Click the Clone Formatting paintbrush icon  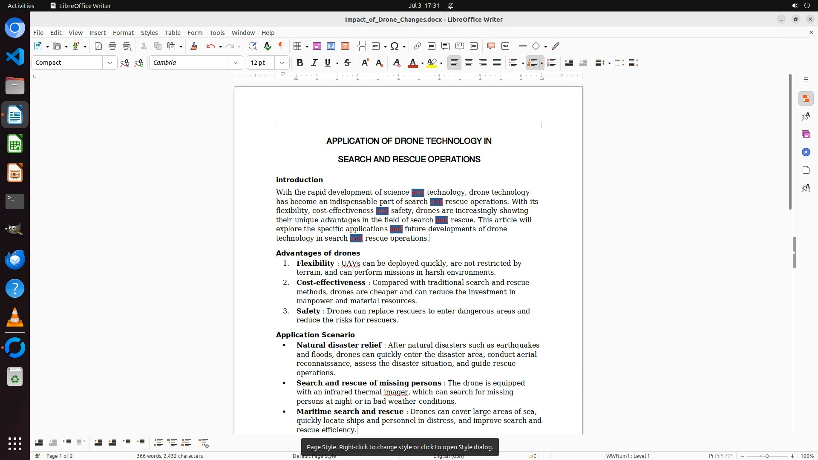click(x=194, y=46)
